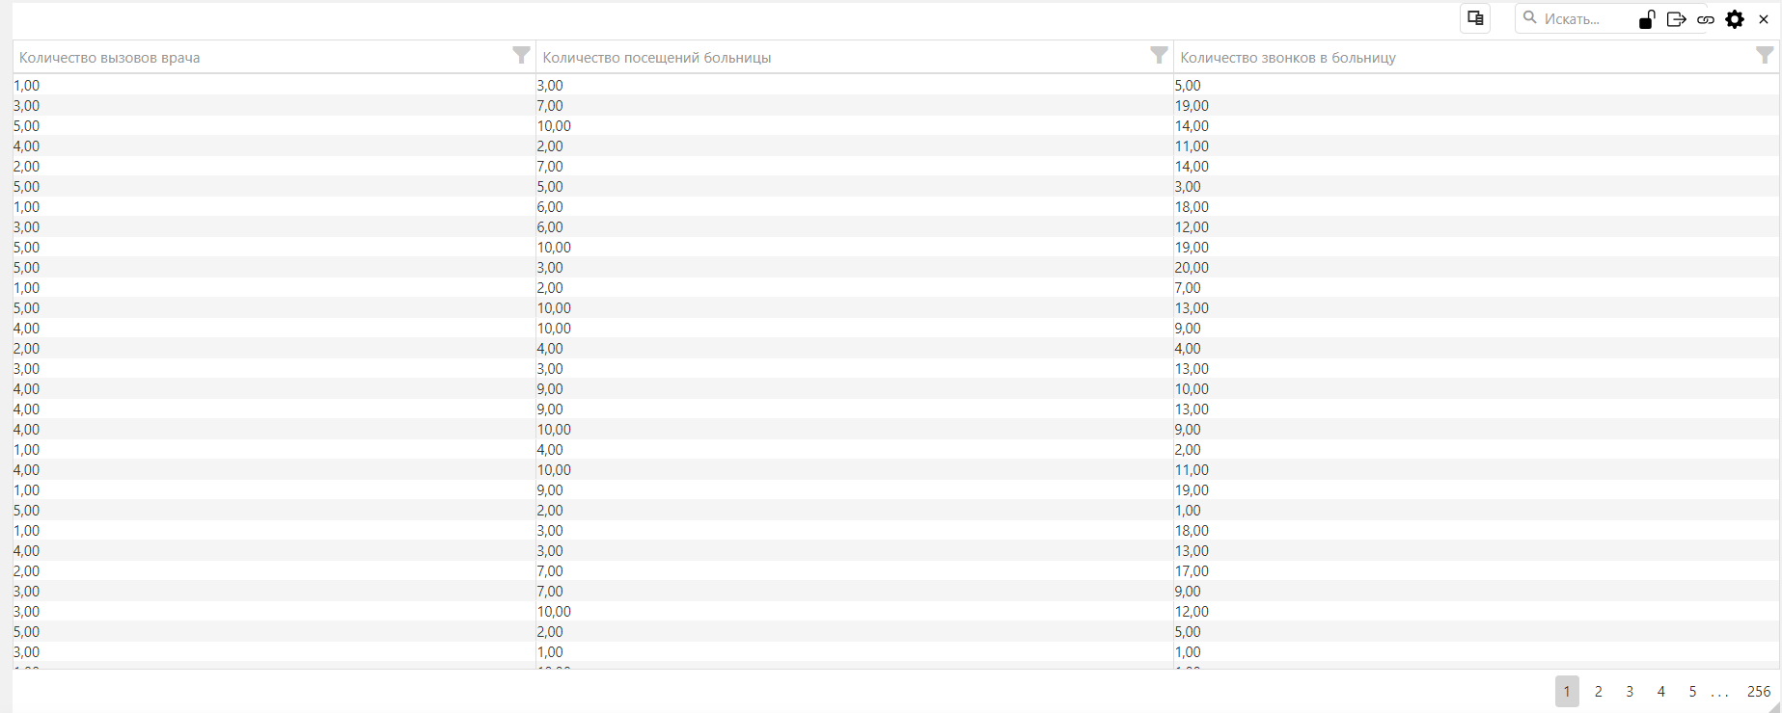Click the magnifier icon in the search box

point(1529,18)
